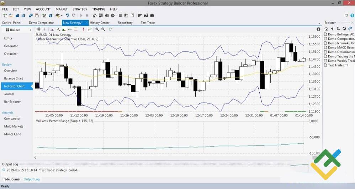Open the Bar Explorer page
This screenshot has height=189, width=355.
tap(12, 102)
